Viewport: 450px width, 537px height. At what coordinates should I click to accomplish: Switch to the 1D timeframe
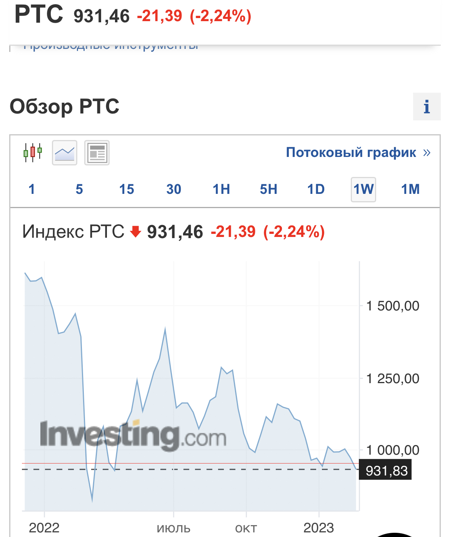click(316, 189)
